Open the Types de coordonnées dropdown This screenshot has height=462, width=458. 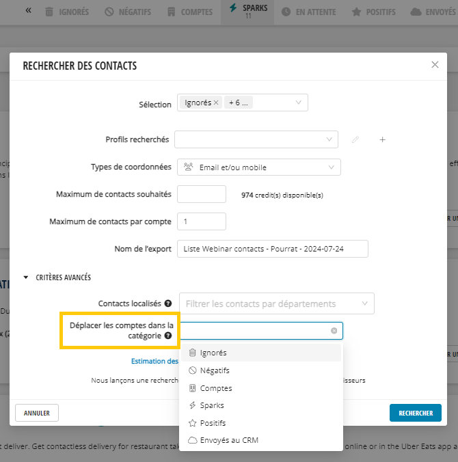(x=259, y=167)
